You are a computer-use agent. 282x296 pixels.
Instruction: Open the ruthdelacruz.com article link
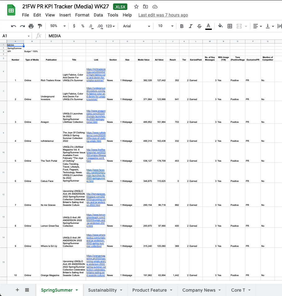96,137
